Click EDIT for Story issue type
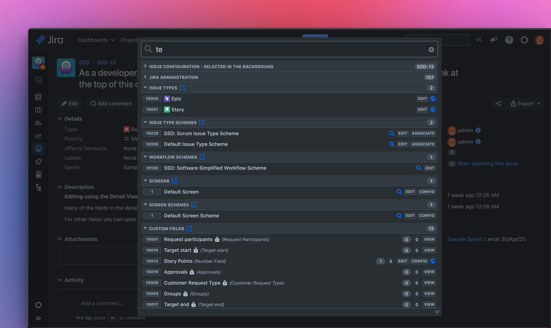The image size is (551, 328). pos(422,109)
